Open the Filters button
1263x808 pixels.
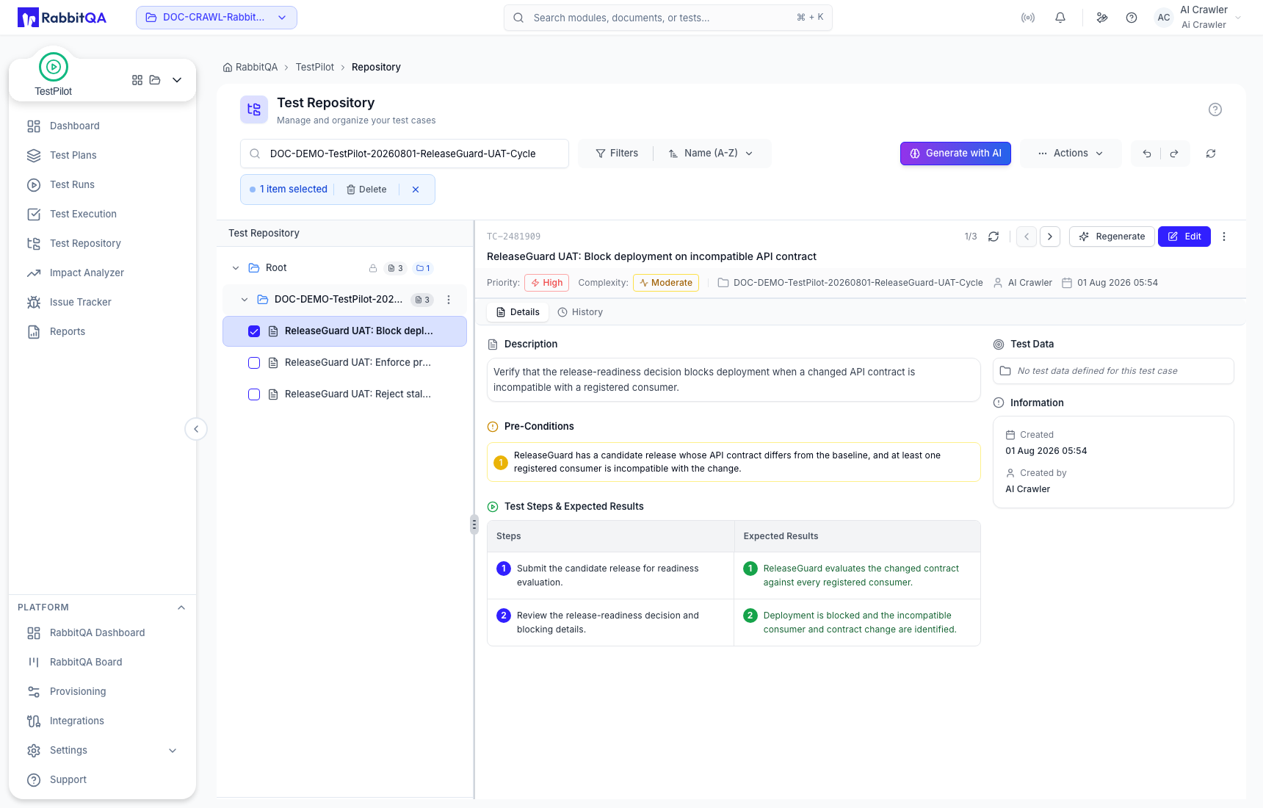(x=617, y=154)
